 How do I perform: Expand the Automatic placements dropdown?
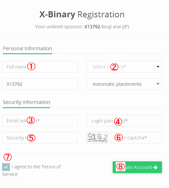point(124,84)
